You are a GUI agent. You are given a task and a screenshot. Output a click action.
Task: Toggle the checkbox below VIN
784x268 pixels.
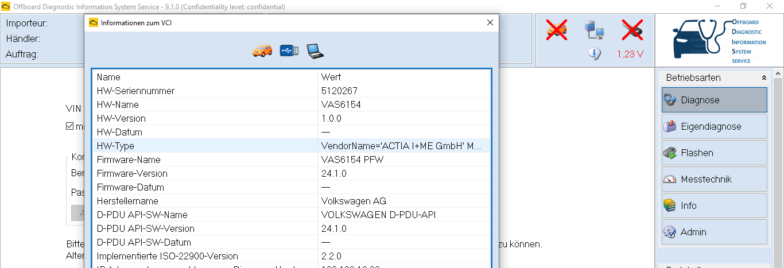pos(70,126)
